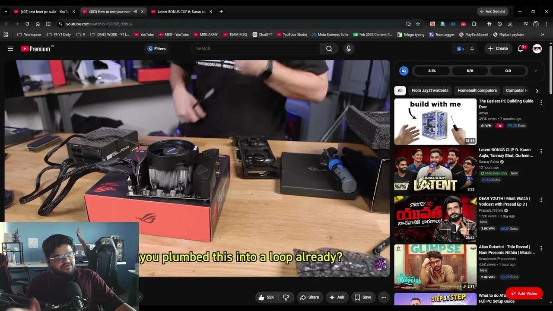This screenshot has height=311, width=553.
Task: Click the youtube.com address bar
Action: [233, 24]
